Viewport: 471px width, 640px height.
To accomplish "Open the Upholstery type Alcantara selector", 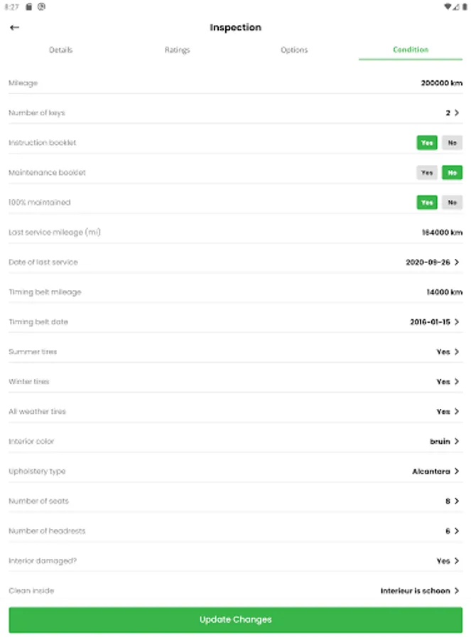I will click(x=435, y=471).
